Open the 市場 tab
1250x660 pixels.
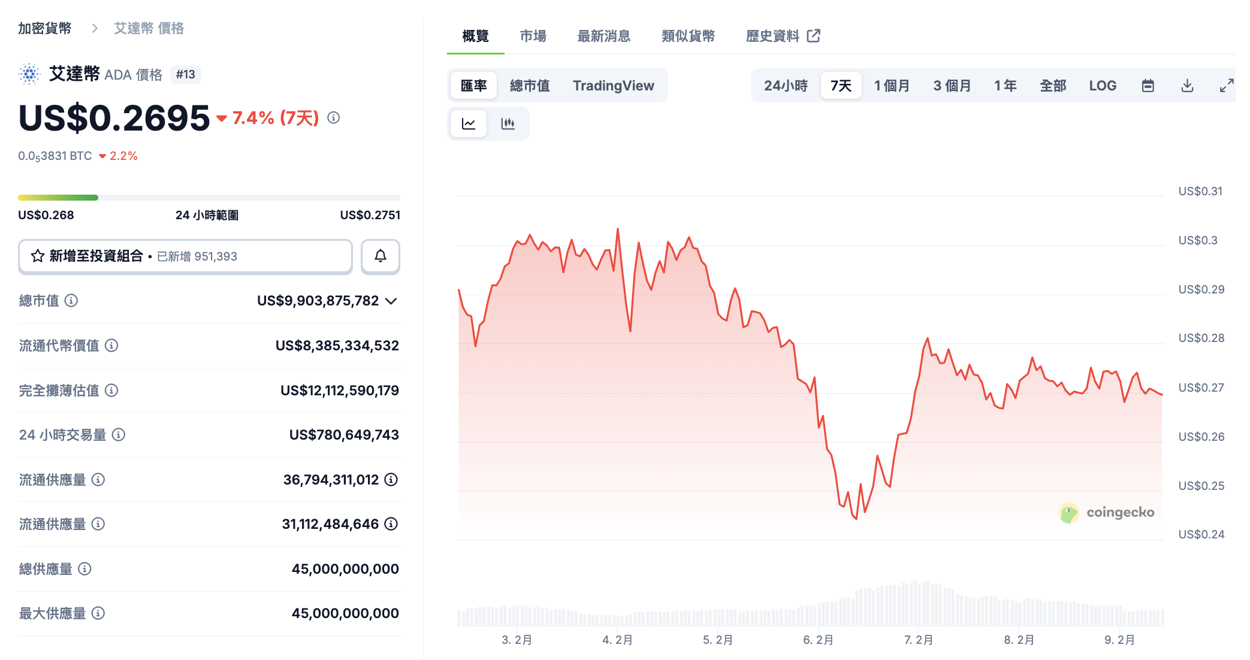coord(533,36)
